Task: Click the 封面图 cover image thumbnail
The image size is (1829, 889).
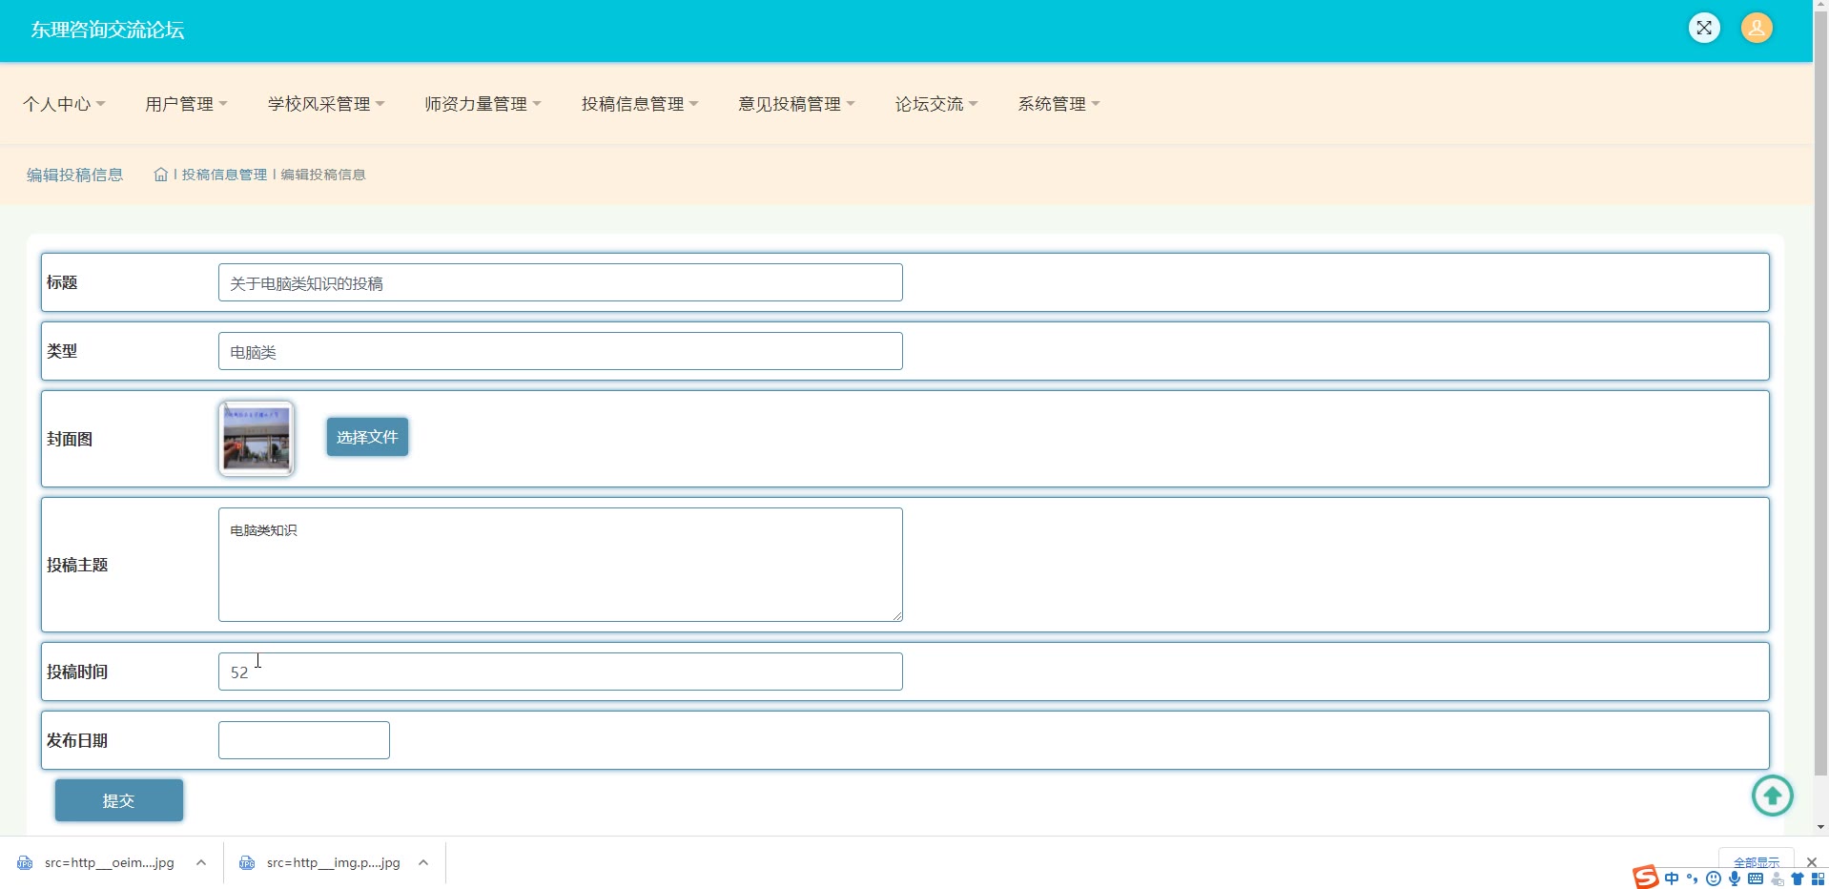Action: pyautogui.click(x=257, y=439)
